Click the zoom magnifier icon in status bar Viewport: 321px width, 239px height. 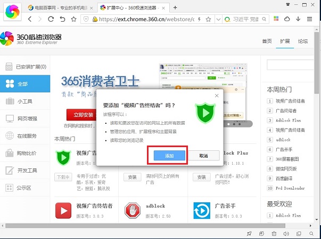click(311, 234)
